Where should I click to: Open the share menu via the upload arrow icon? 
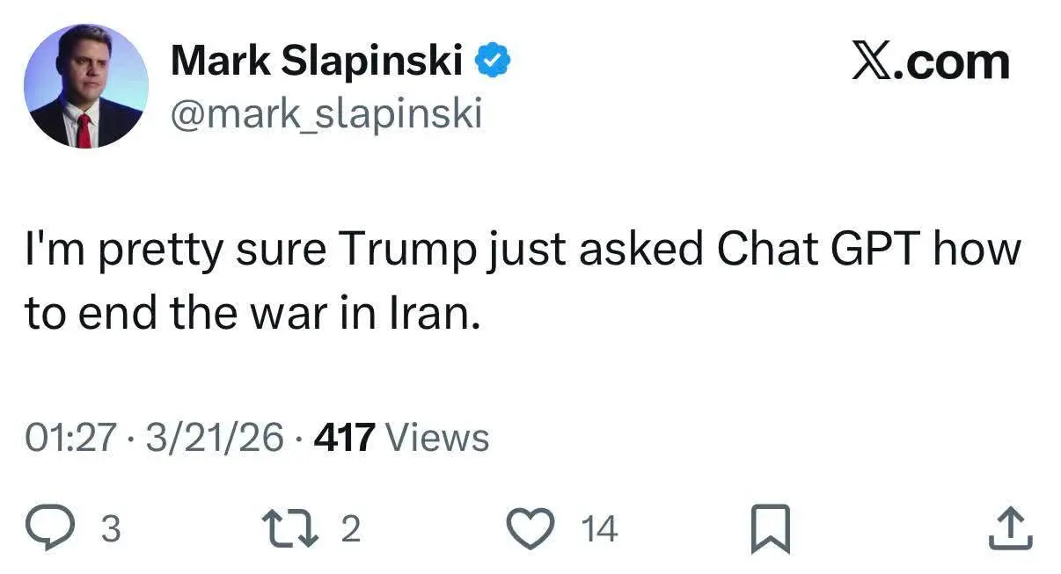coord(1009,528)
